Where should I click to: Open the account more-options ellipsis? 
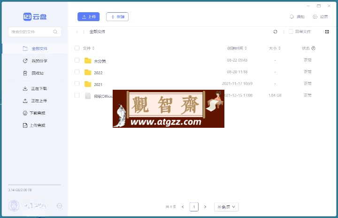[59, 206]
